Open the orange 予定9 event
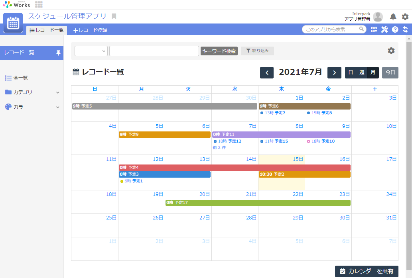 coord(165,135)
